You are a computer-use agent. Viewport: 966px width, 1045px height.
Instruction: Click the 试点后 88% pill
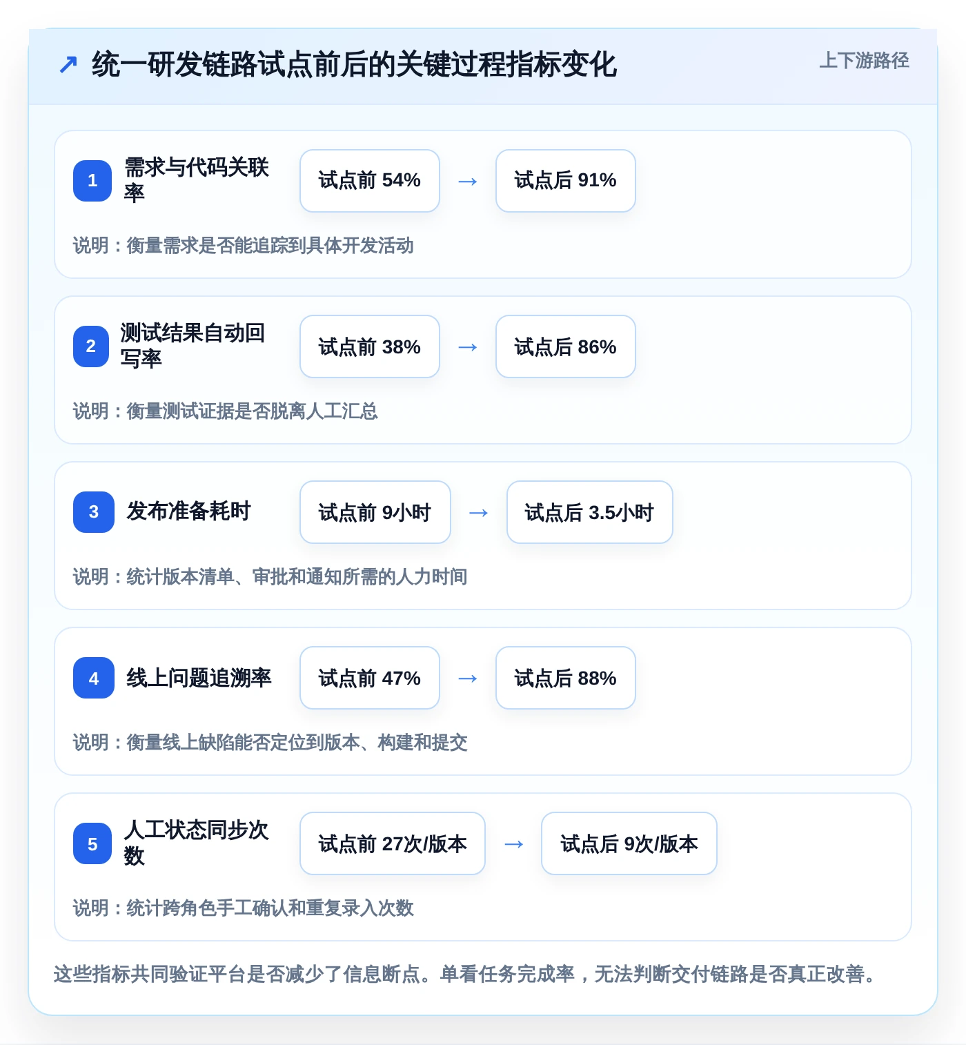(566, 678)
